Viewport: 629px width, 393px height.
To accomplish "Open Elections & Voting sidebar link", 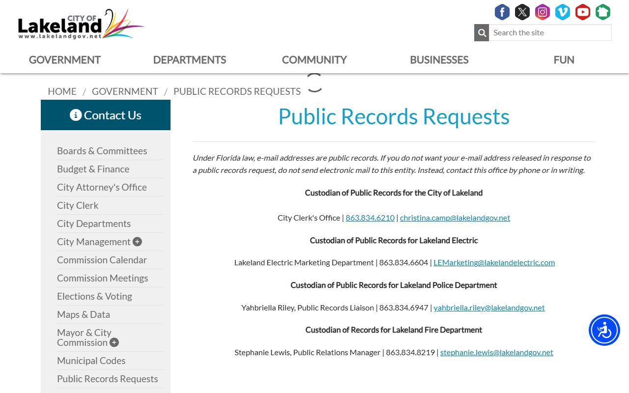I will click(94, 296).
